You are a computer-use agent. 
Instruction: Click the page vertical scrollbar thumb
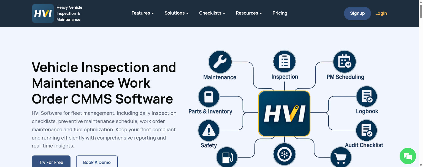pos(421,11)
